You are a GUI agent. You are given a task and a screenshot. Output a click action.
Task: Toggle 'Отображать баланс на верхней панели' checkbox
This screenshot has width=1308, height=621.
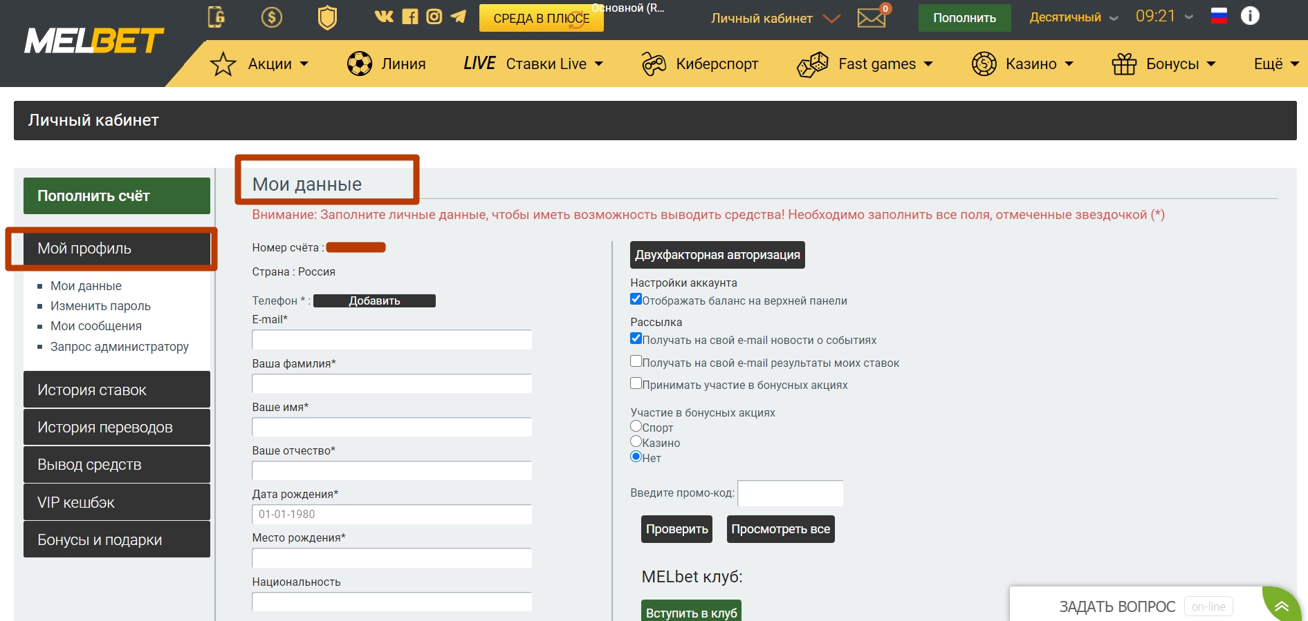point(636,299)
